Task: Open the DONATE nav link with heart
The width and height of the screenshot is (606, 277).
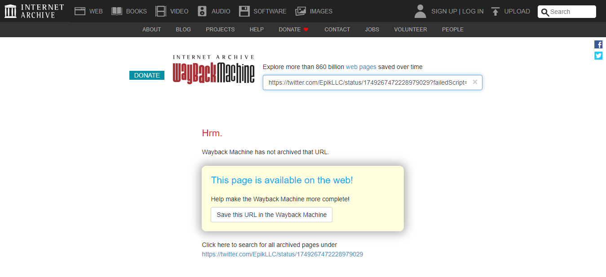Action: click(293, 30)
